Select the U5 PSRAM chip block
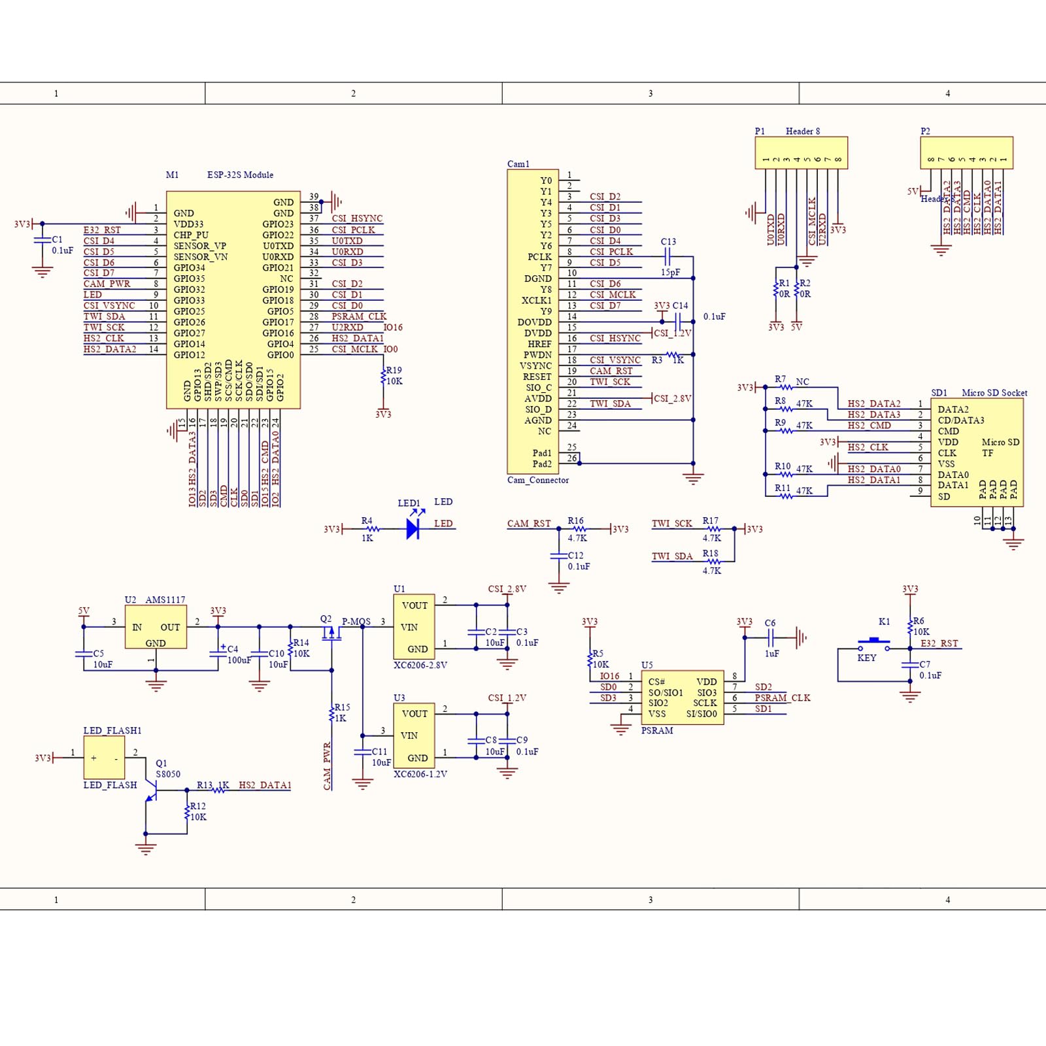Screen dimensions: 1046x1046 pyautogui.click(x=682, y=698)
